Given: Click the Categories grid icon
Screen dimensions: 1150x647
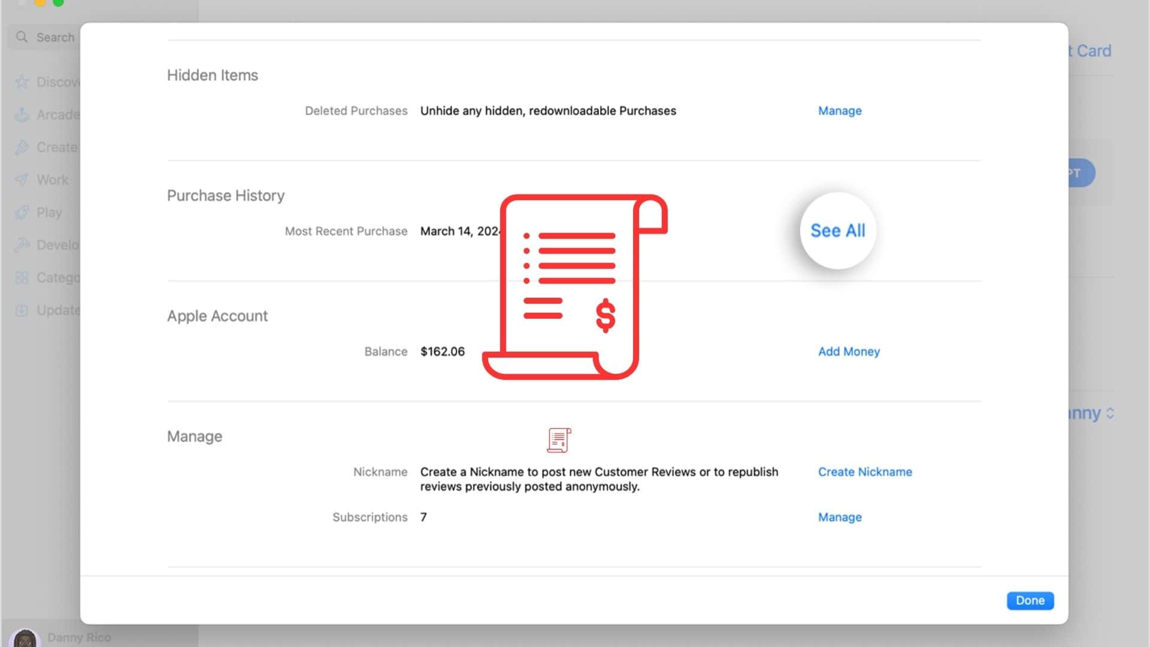Looking at the screenshot, I should point(22,278).
